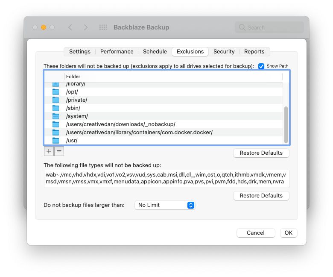View the Reports tab
This screenshot has width=333, height=277.
tap(254, 52)
